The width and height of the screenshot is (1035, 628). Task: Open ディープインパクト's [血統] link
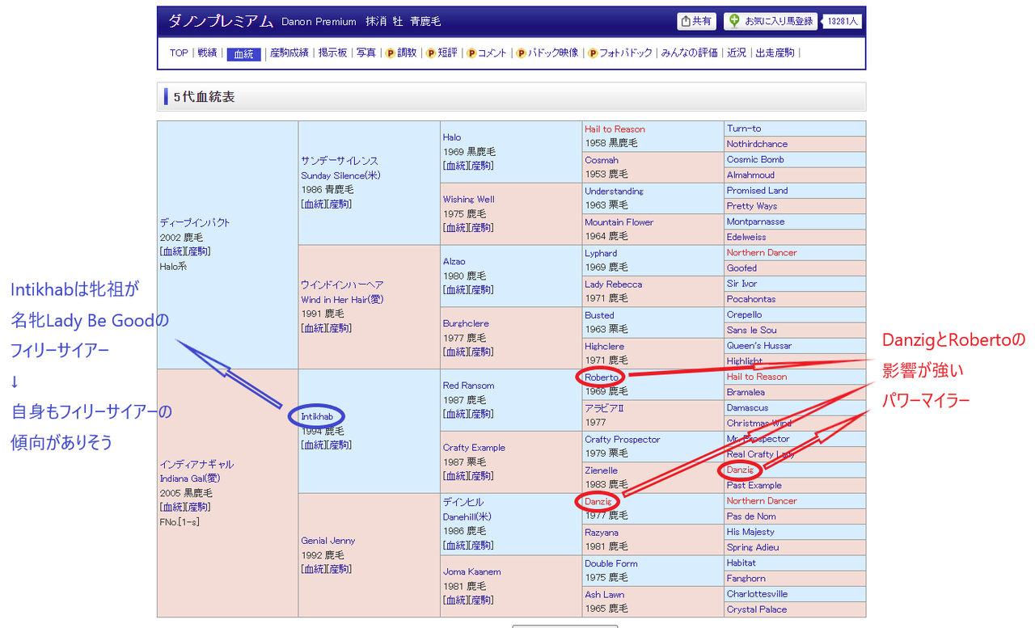pos(172,251)
